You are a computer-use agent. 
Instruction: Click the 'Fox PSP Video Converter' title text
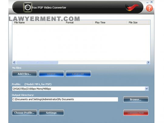[49, 8]
